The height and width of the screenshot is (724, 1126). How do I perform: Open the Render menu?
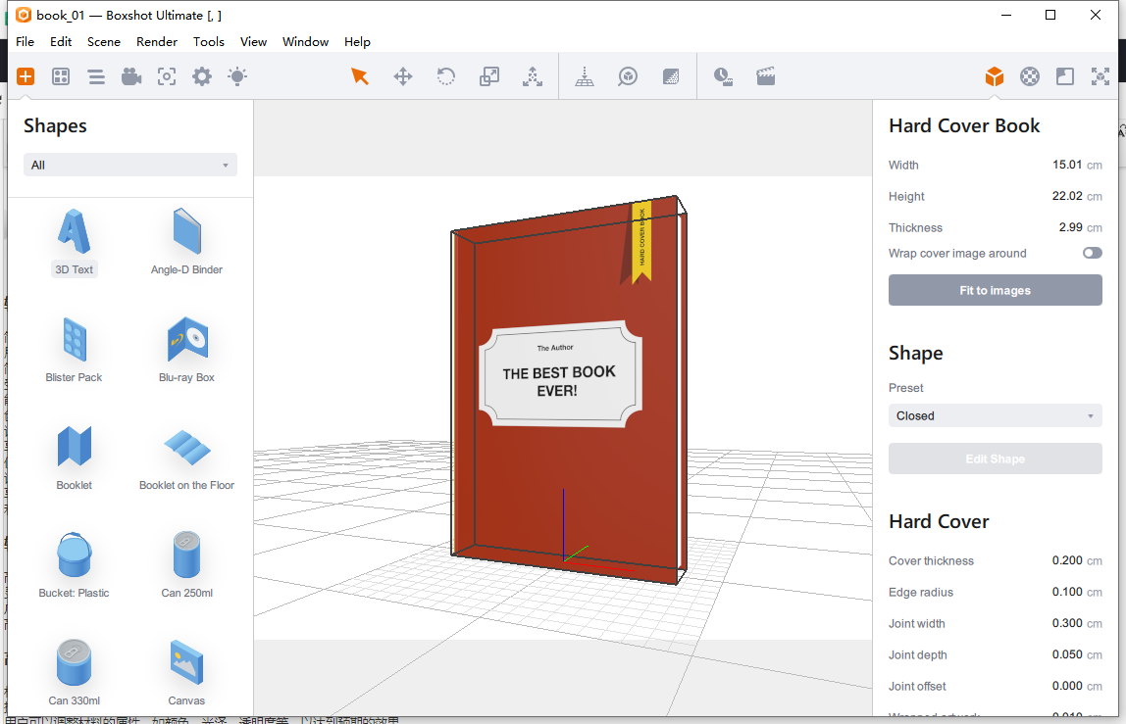click(x=157, y=41)
